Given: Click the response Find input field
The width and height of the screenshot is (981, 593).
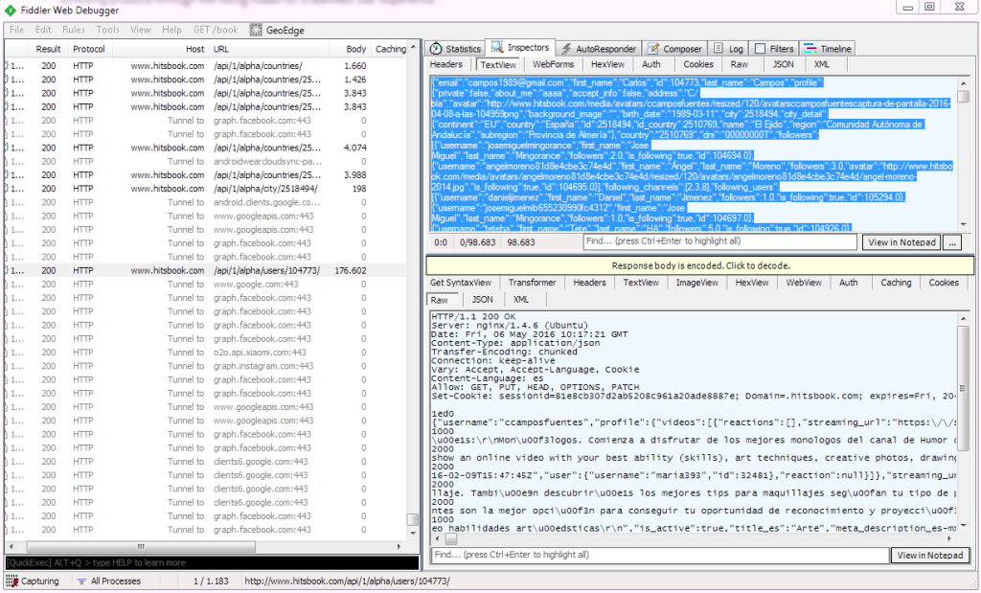Looking at the screenshot, I should (x=660, y=555).
